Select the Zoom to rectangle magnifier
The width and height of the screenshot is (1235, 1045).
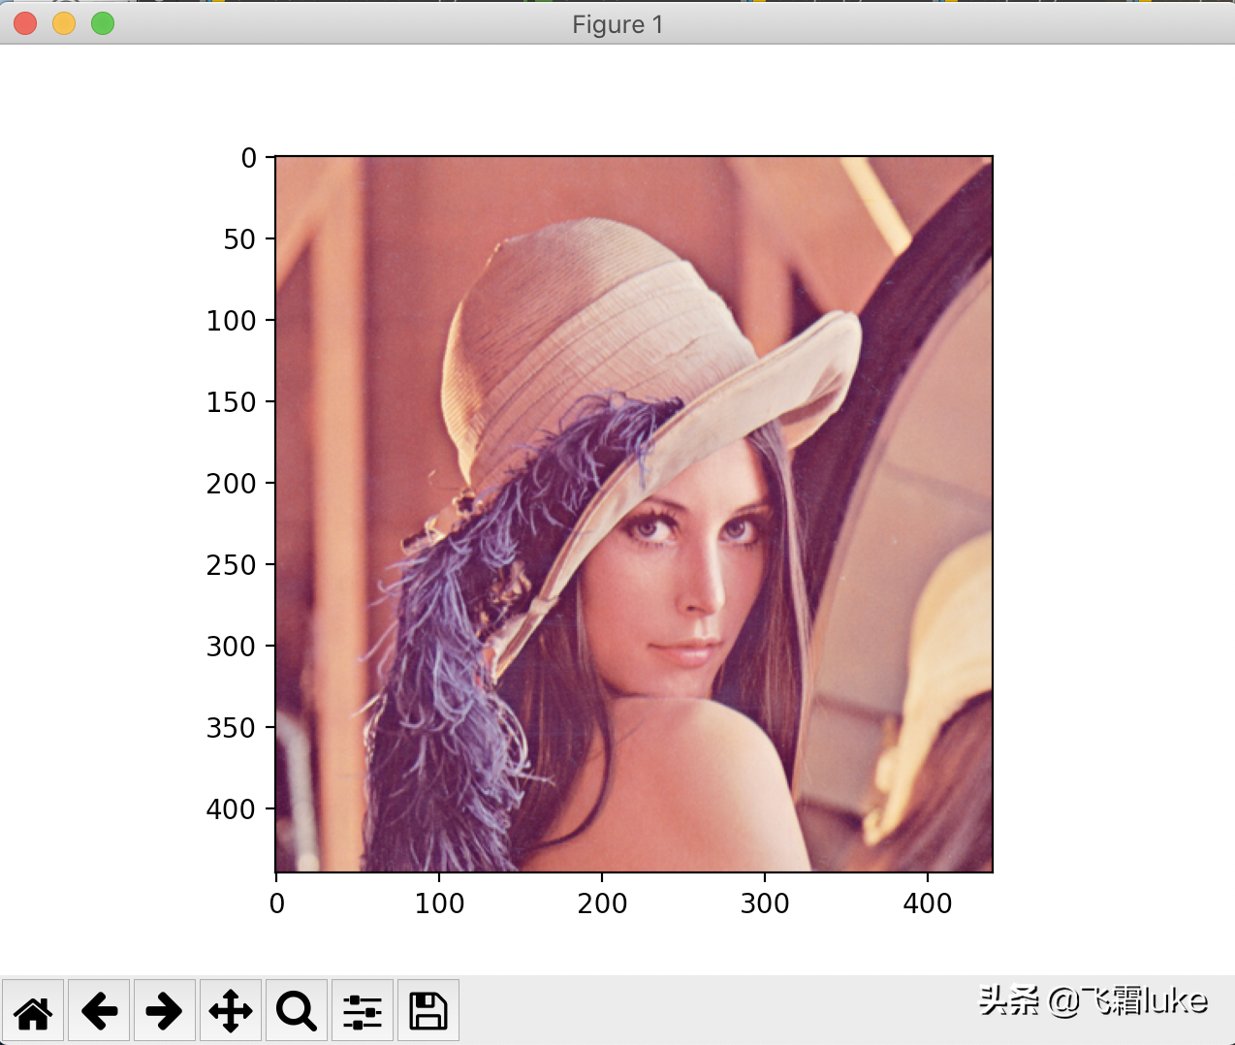click(x=297, y=1010)
